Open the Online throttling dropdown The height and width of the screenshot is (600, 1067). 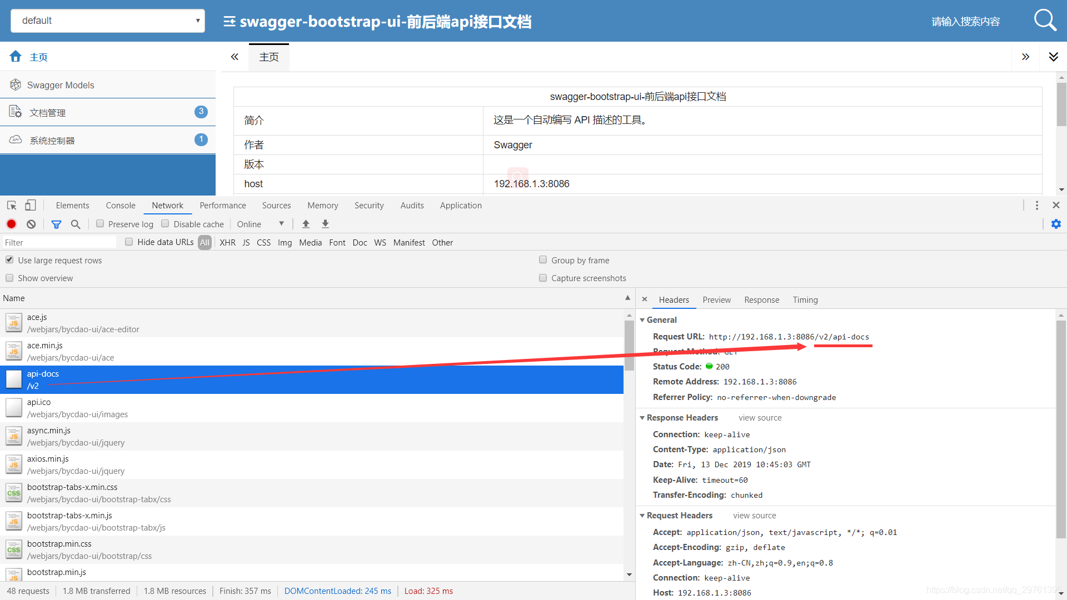260,224
